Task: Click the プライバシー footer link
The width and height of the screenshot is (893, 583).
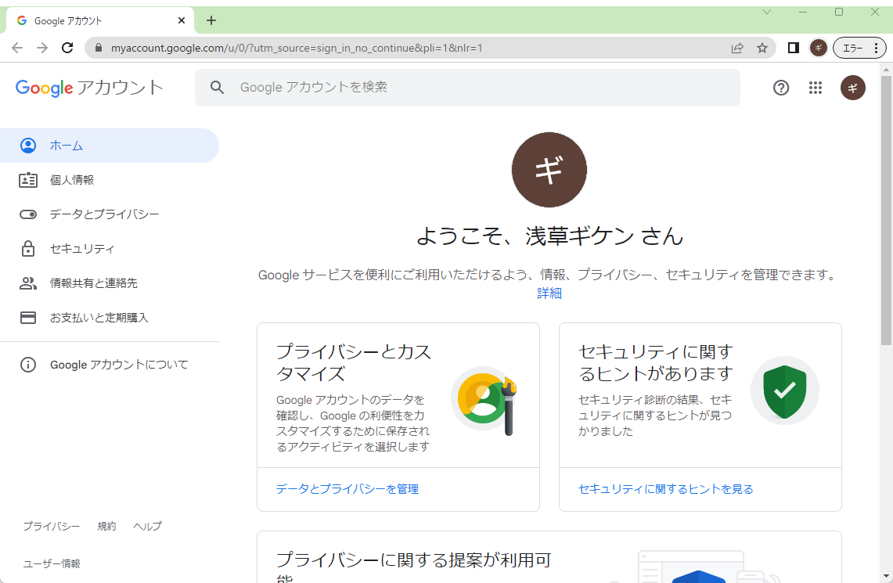Action: [x=51, y=526]
